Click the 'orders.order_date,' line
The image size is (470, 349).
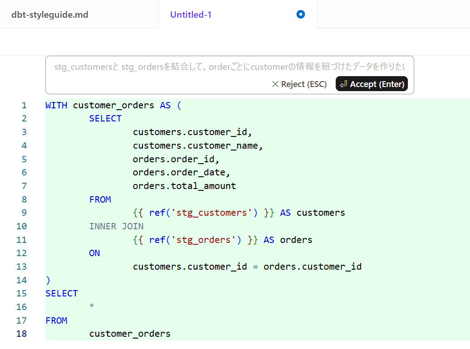181,173
